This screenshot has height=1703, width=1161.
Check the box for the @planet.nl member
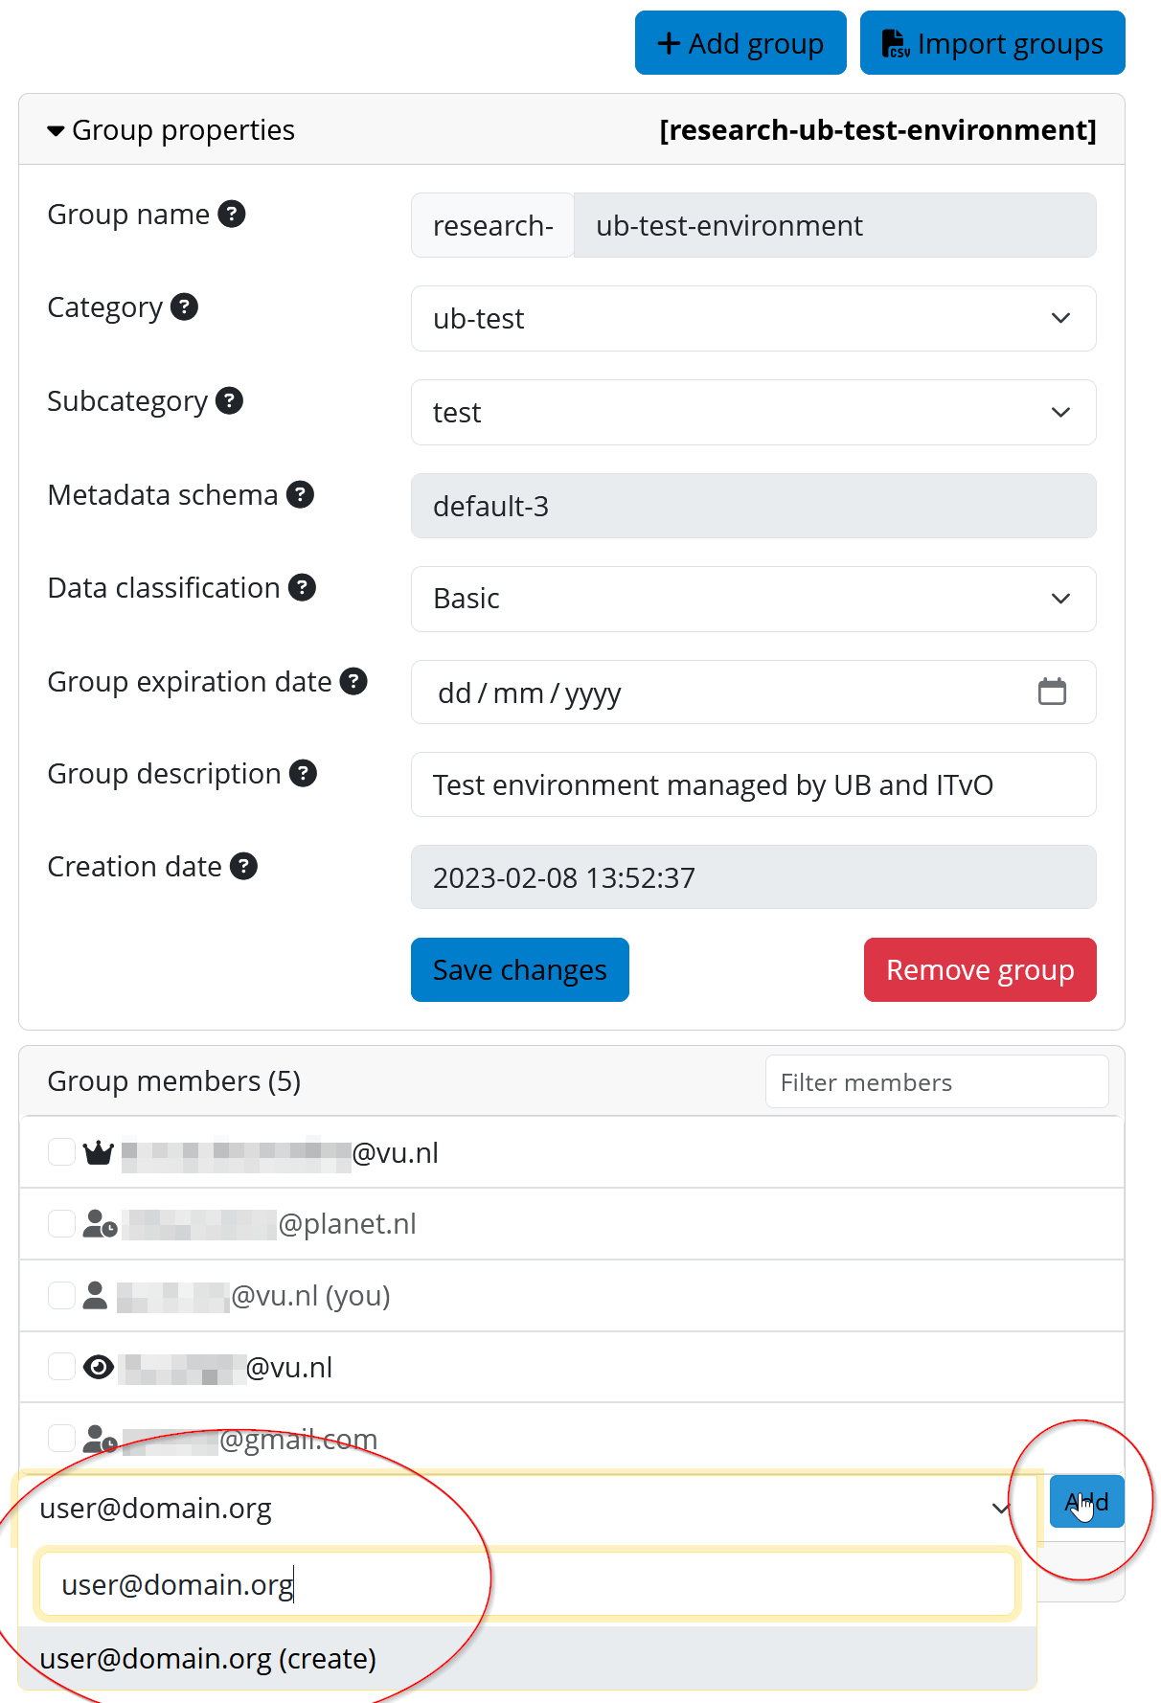tap(61, 1223)
